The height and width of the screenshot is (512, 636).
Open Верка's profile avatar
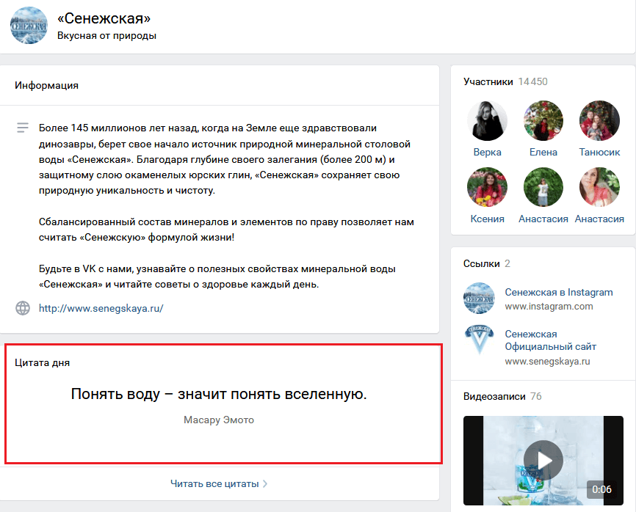click(x=487, y=121)
